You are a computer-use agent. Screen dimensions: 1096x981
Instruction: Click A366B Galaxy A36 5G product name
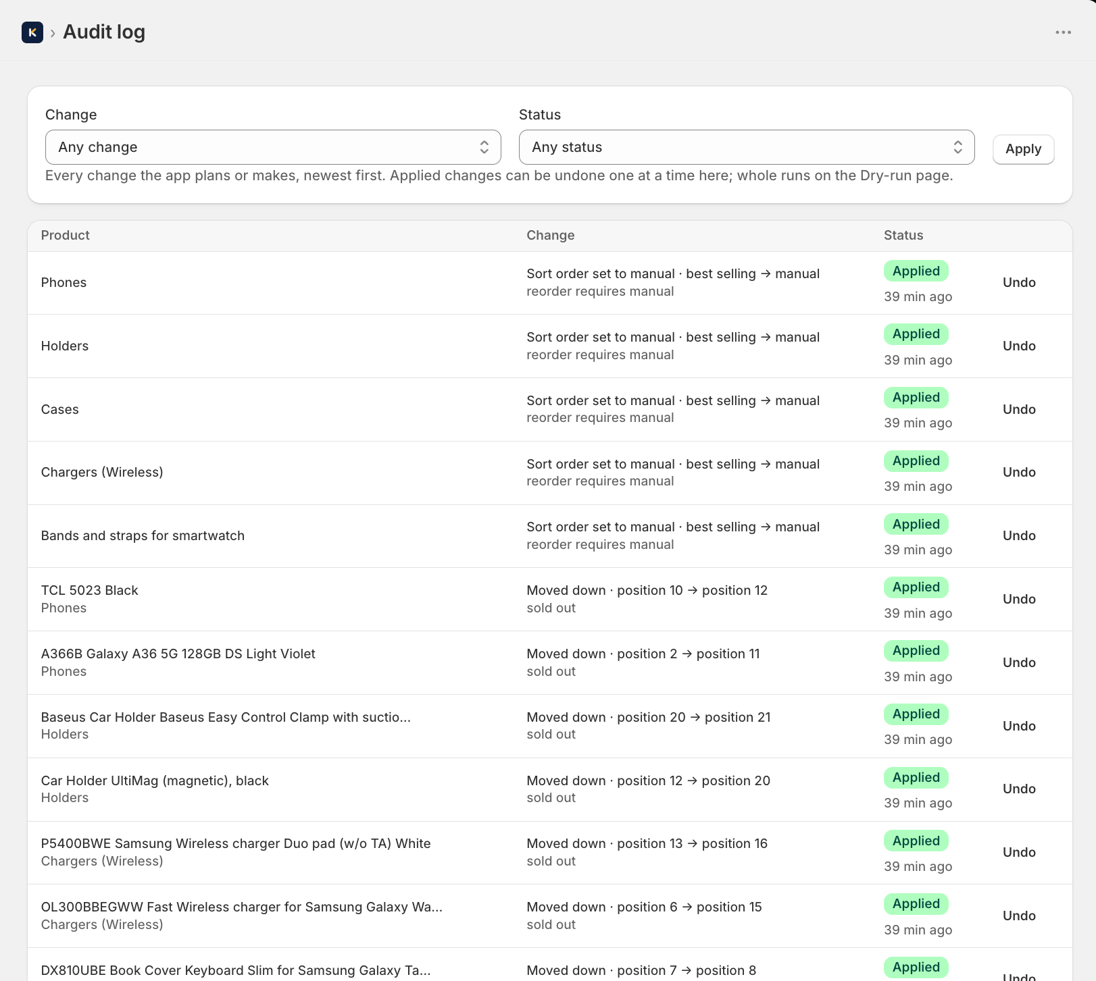178,654
